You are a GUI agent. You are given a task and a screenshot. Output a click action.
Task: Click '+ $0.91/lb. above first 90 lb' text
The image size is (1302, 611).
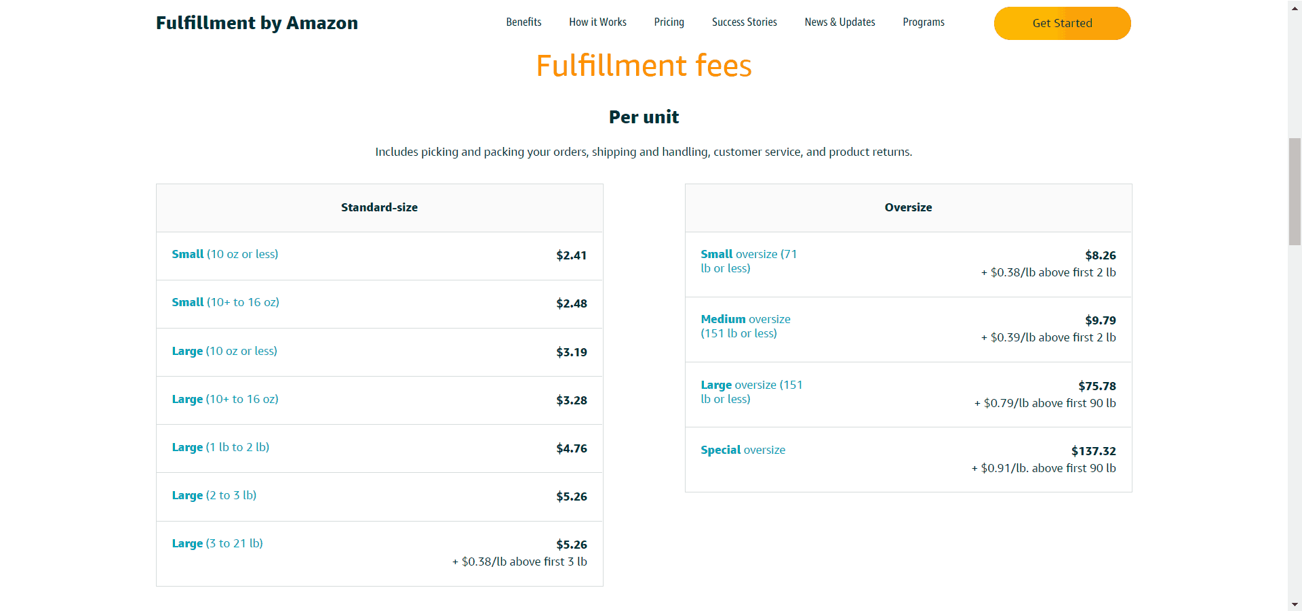coord(1044,468)
